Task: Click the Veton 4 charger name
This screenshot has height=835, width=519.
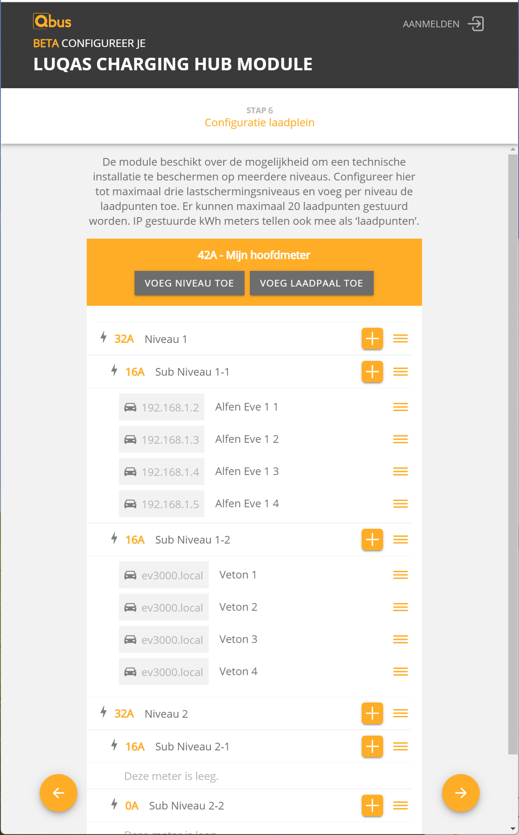Action: [x=238, y=671]
